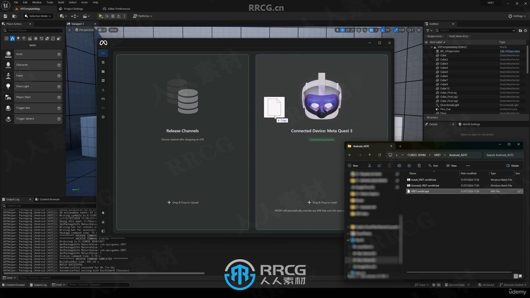Screen dimensions: 530x298
Task: Select VRET-arm64.apk in File Explorer
Action: click(420, 192)
